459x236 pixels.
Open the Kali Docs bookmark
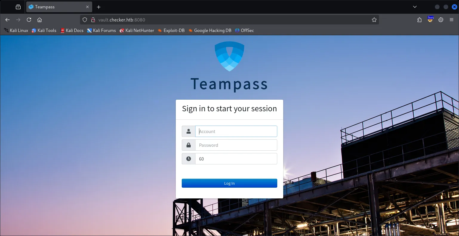click(x=72, y=30)
